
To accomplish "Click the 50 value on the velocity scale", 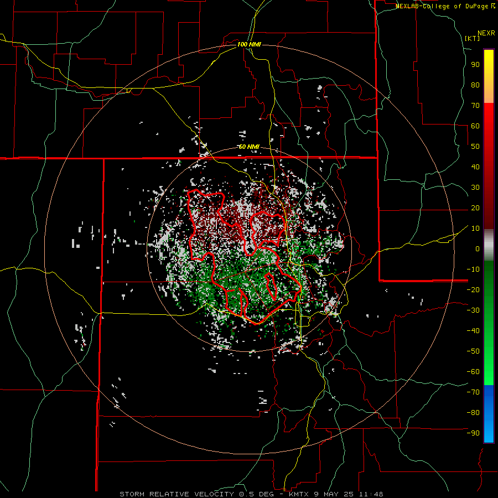I will click(475, 147).
